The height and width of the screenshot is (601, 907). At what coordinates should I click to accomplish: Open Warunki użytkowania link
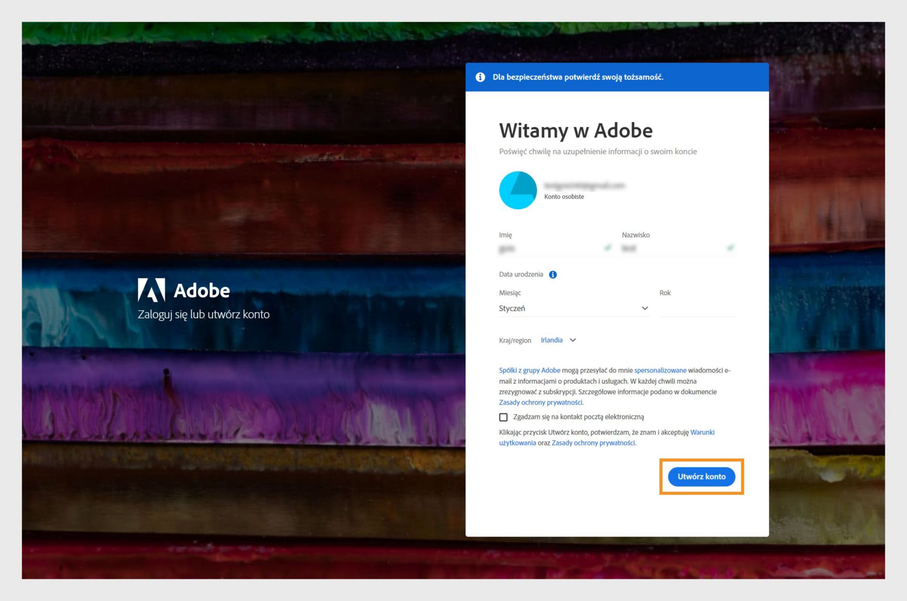tap(702, 432)
